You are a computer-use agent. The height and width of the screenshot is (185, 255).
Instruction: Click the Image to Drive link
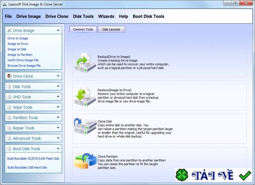click(x=18, y=44)
